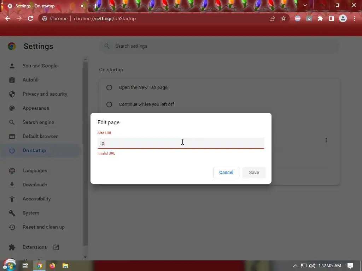Toggle the side panel icon in toolbar
This screenshot has height=271, width=362.
click(332, 18)
